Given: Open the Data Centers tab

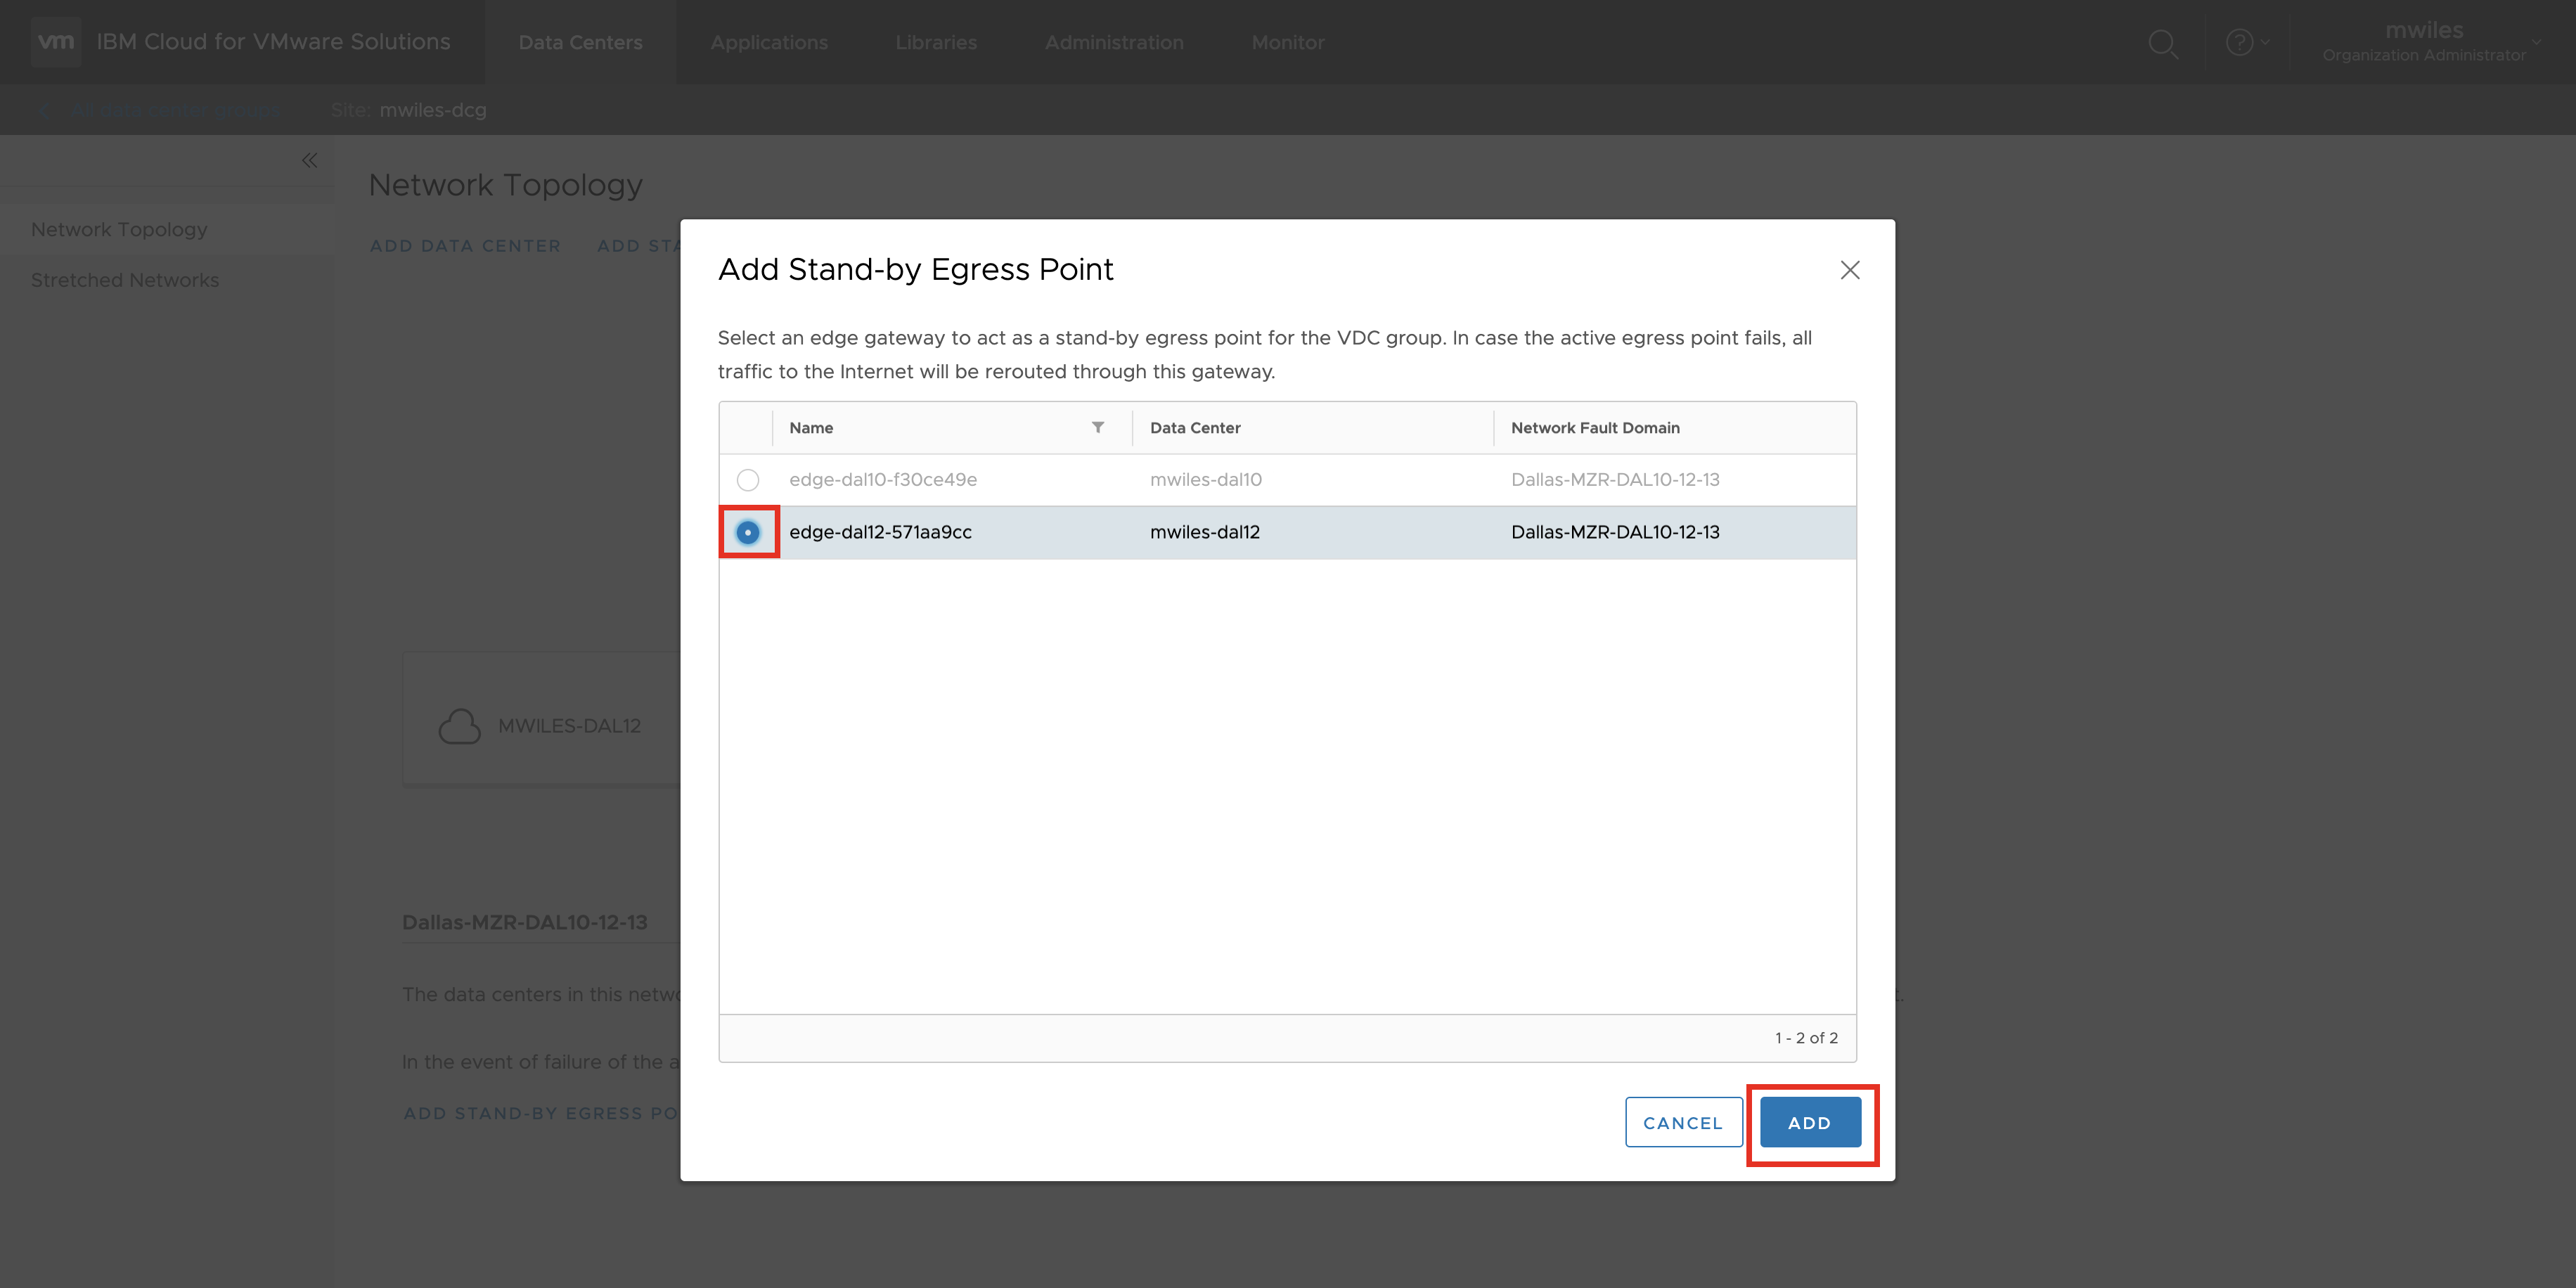Looking at the screenshot, I should coord(580,43).
